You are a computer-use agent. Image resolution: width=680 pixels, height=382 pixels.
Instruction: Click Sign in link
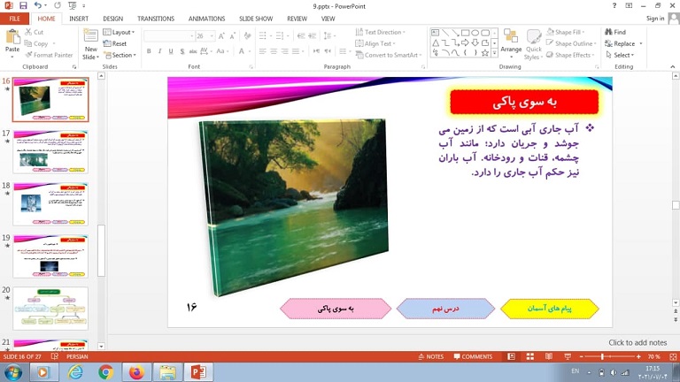tap(655, 18)
